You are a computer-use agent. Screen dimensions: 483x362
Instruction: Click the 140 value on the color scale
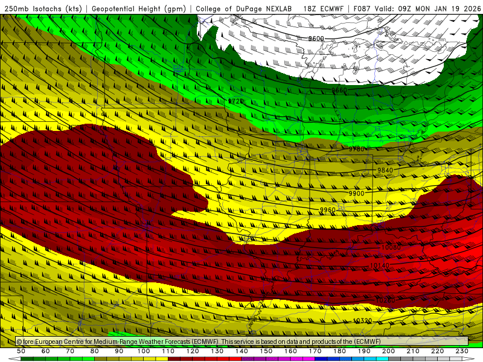coord(242,351)
